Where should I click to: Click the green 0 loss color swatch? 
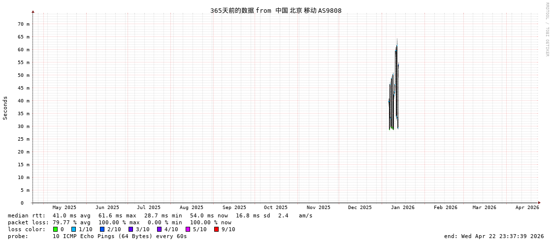pos(56,229)
